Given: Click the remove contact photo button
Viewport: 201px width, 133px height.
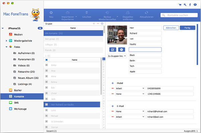Looking at the screenshot, I should point(122,50).
